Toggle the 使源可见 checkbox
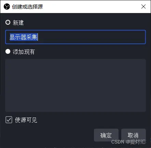 pyautogui.click(x=9, y=120)
